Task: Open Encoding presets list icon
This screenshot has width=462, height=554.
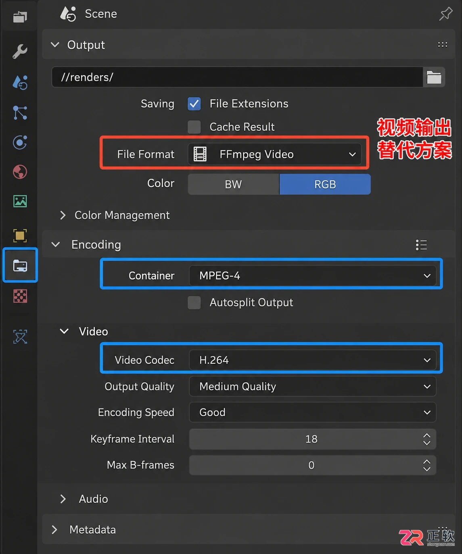Action: [421, 245]
